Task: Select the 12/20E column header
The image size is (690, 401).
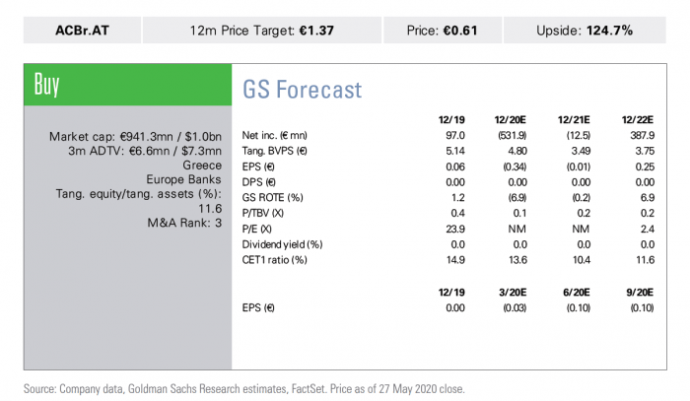Action: tap(510, 120)
